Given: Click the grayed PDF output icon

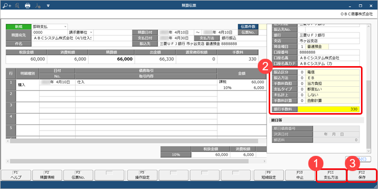Looking at the screenshot, I should tap(38, 5).
